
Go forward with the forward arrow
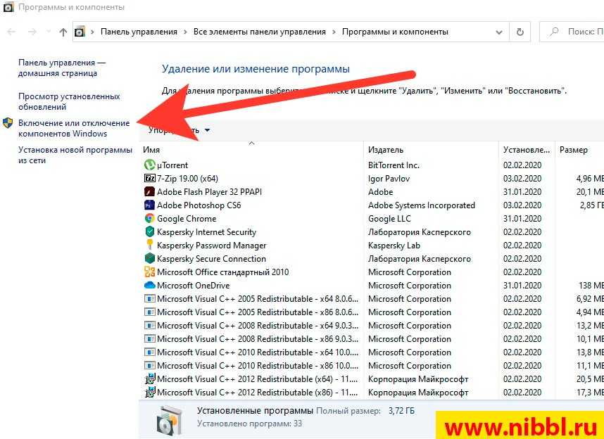32,32
